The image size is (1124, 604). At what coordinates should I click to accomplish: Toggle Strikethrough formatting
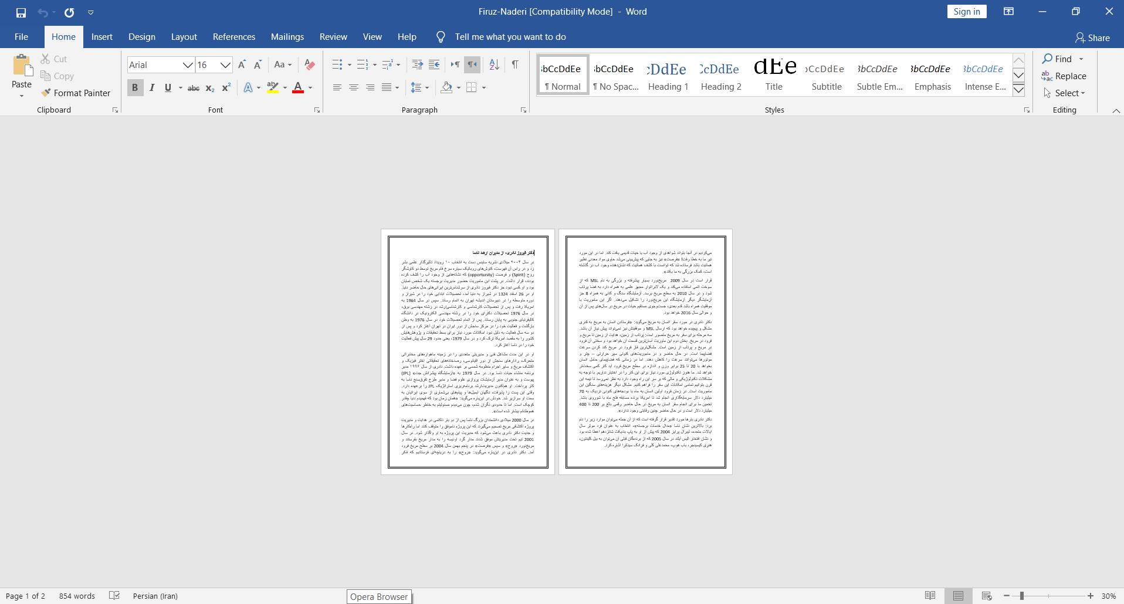pos(194,88)
